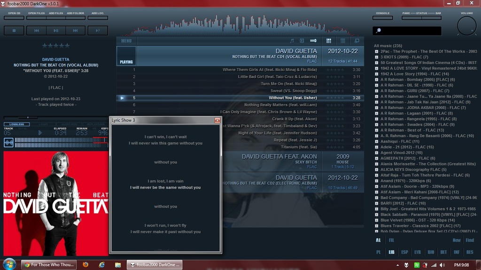Expand A R Rahman - Bombay (2005) node
The image size is (481, 270).
pos(376,79)
